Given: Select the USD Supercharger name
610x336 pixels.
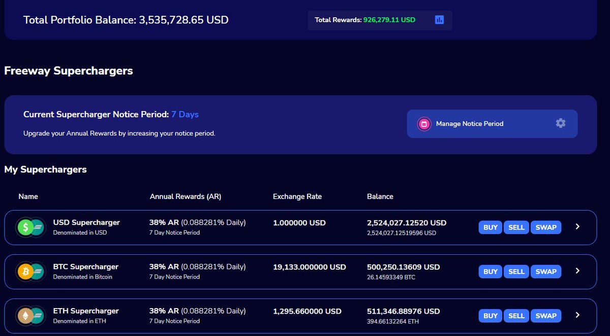Looking at the screenshot, I should click(86, 223).
